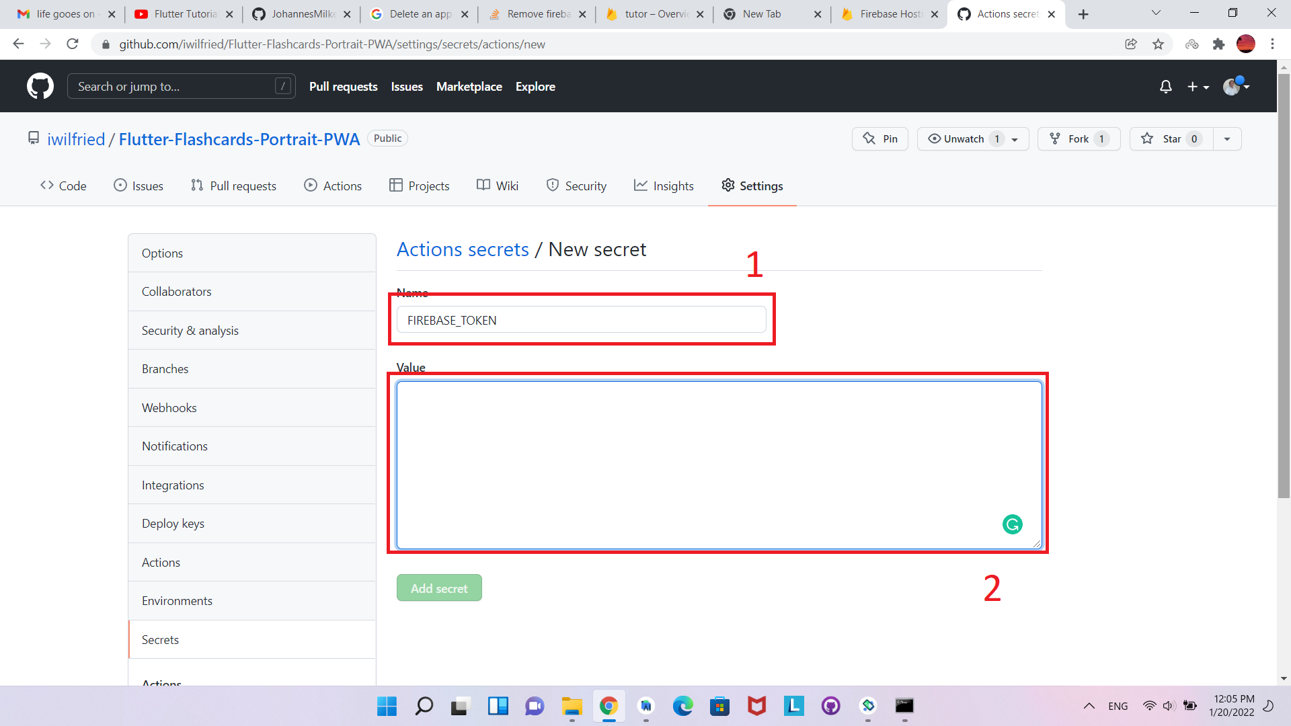1291x726 pixels.
Task: Switch to the repository Actions tab
Action: (x=333, y=186)
